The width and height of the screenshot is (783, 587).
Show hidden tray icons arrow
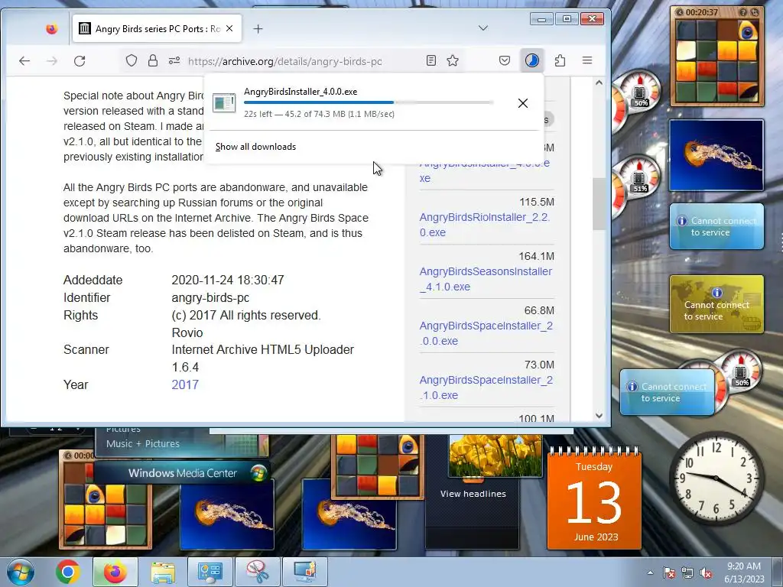tap(650, 572)
